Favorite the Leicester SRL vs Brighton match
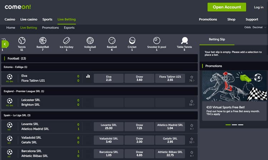 click(x=192, y=101)
